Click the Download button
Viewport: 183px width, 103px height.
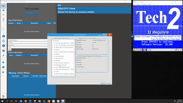click(x=108, y=83)
